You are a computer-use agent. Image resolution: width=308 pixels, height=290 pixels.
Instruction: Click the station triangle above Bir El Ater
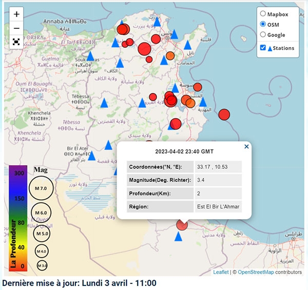tap(108, 145)
